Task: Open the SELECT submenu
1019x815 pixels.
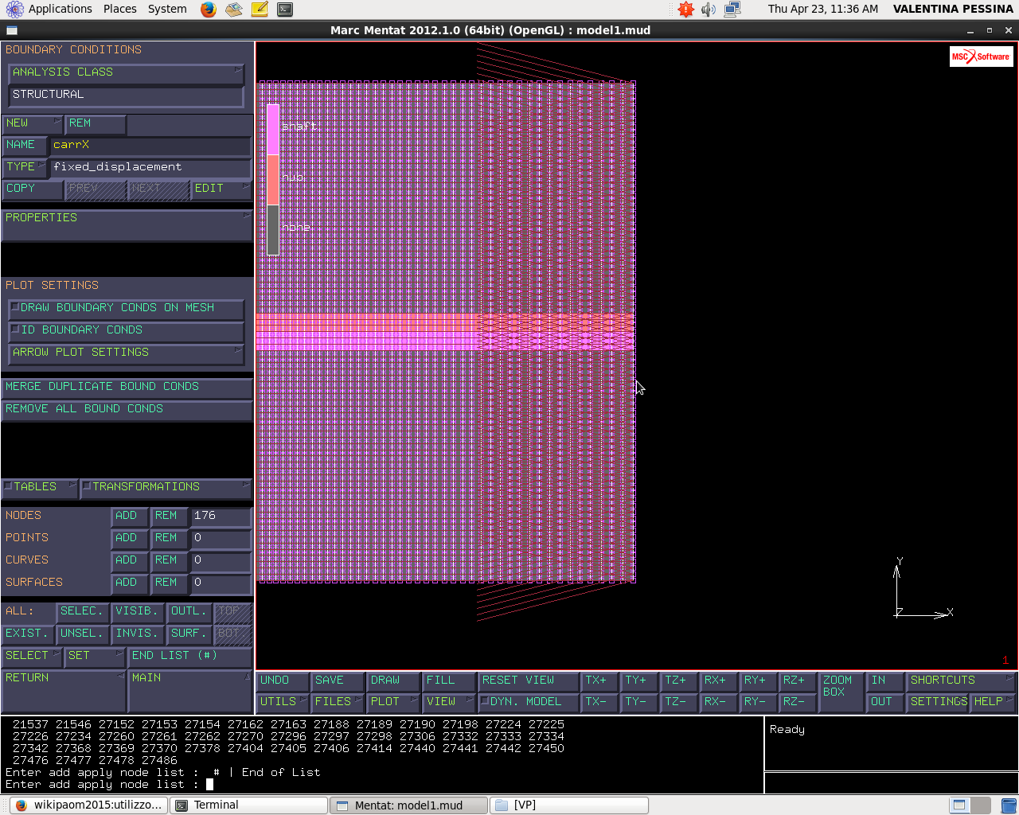Action: pos(32,656)
